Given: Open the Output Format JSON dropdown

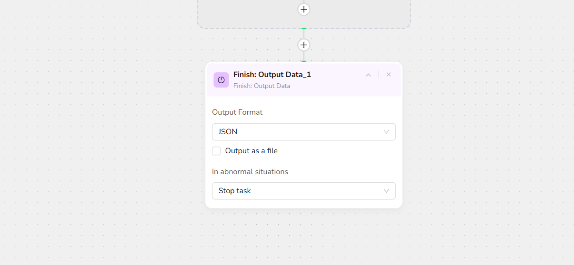Looking at the screenshot, I should tap(303, 132).
